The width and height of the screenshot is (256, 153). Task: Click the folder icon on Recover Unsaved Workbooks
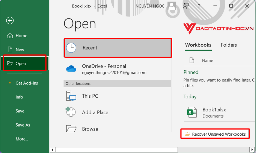(x=187, y=134)
